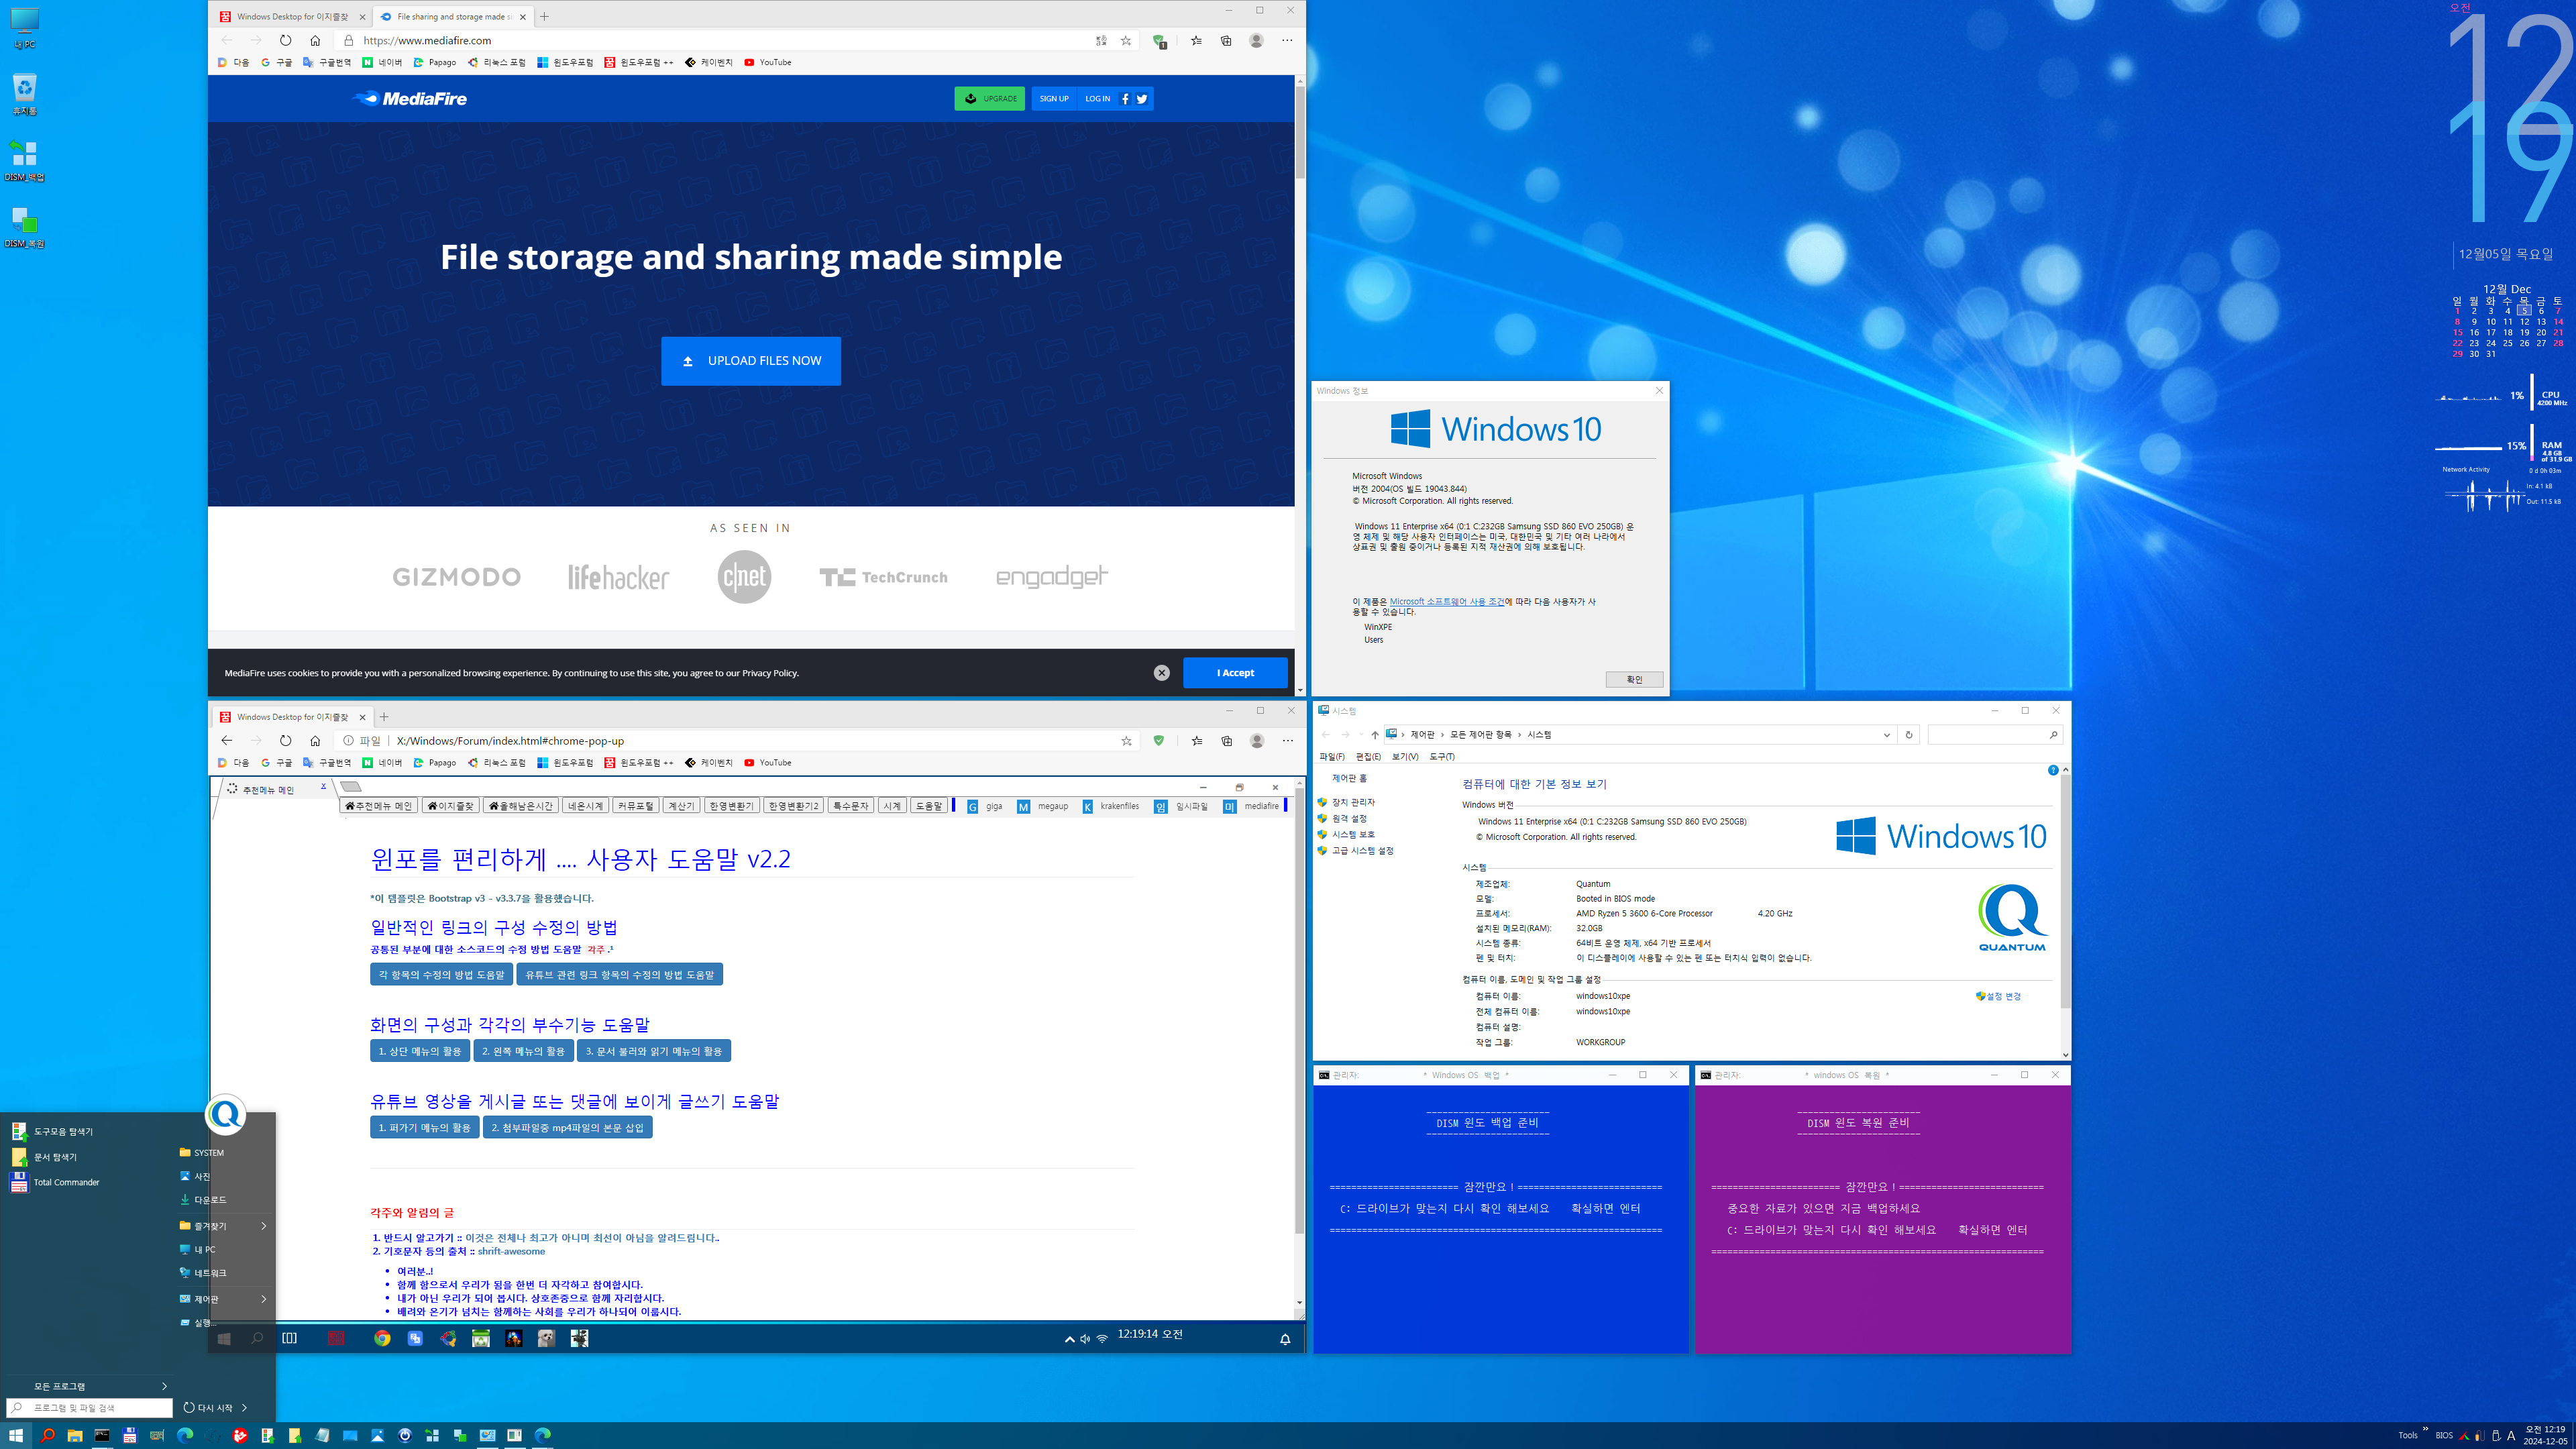The height and width of the screenshot is (1449, 2576).
Task: Dismiss the MediaFire cookie notice with the X
Action: (x=1161, y=673)
